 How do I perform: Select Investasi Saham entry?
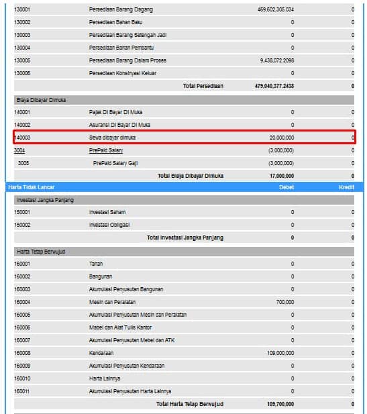pos(107,212)
